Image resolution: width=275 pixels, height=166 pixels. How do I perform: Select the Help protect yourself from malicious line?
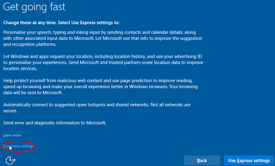[x=98, y=81]
